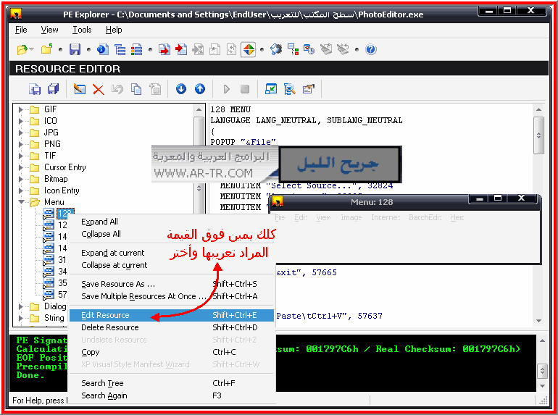Expand the ICO folder node
This screenshot has height=415, width=558.
point(20,121)
